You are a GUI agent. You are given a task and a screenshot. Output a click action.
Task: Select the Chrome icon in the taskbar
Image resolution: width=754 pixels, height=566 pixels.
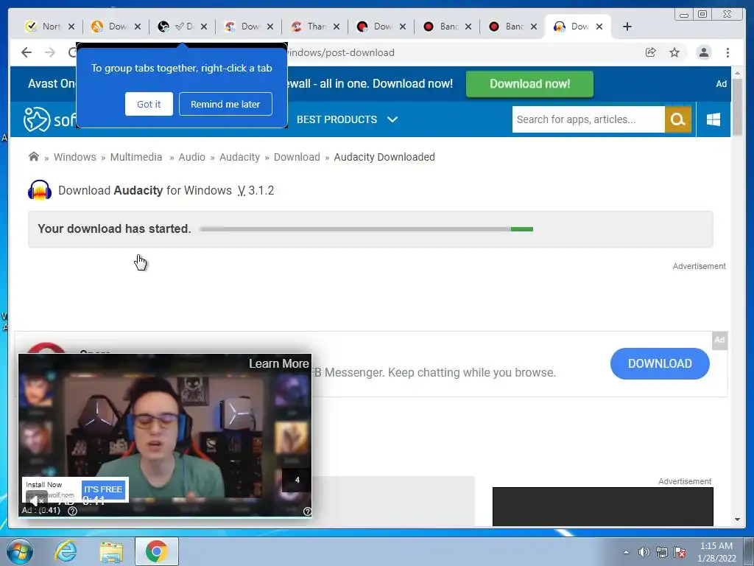point(157,551)
